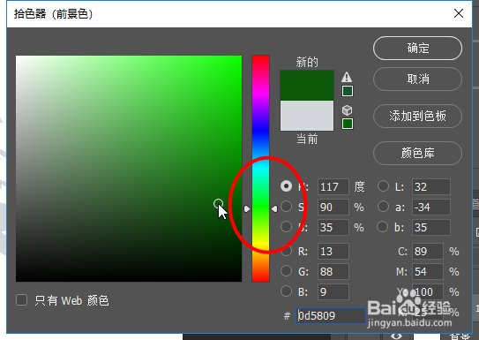Click the 拾色器 (前景色) title text
This screenshot has height=340, width=479.
53,14
